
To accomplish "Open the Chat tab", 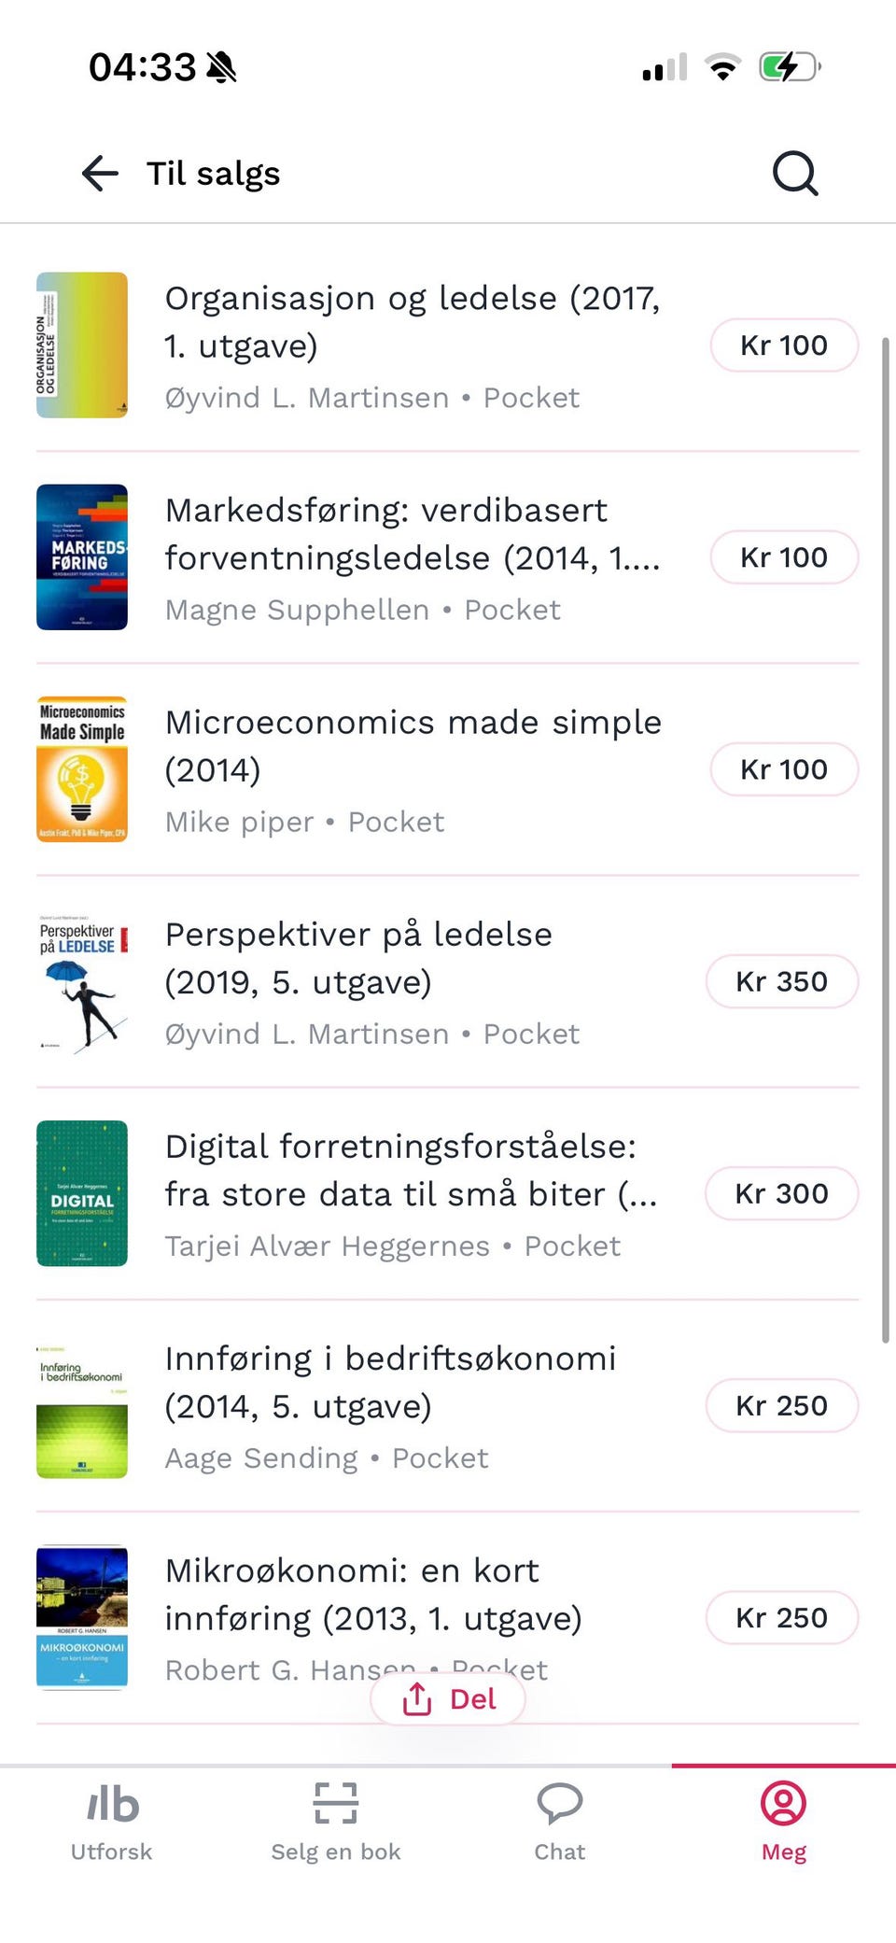I will click(559, 1821).
